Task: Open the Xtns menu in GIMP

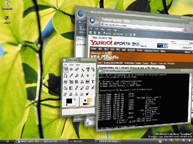Action: pyautogui.click(x=71, y=65)
